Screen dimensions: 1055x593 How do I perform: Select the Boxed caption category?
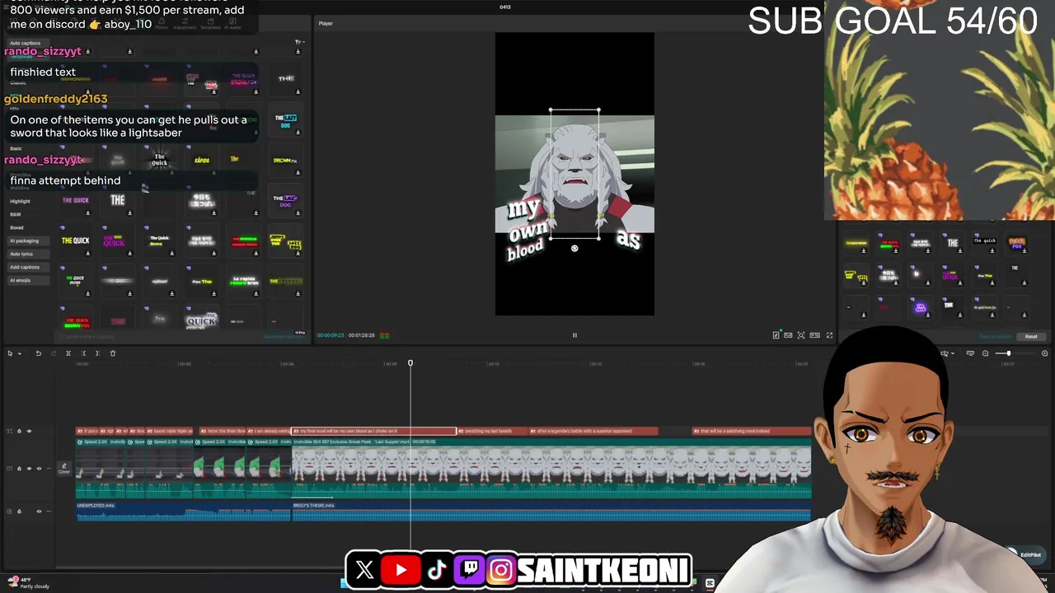coord(16,227)
